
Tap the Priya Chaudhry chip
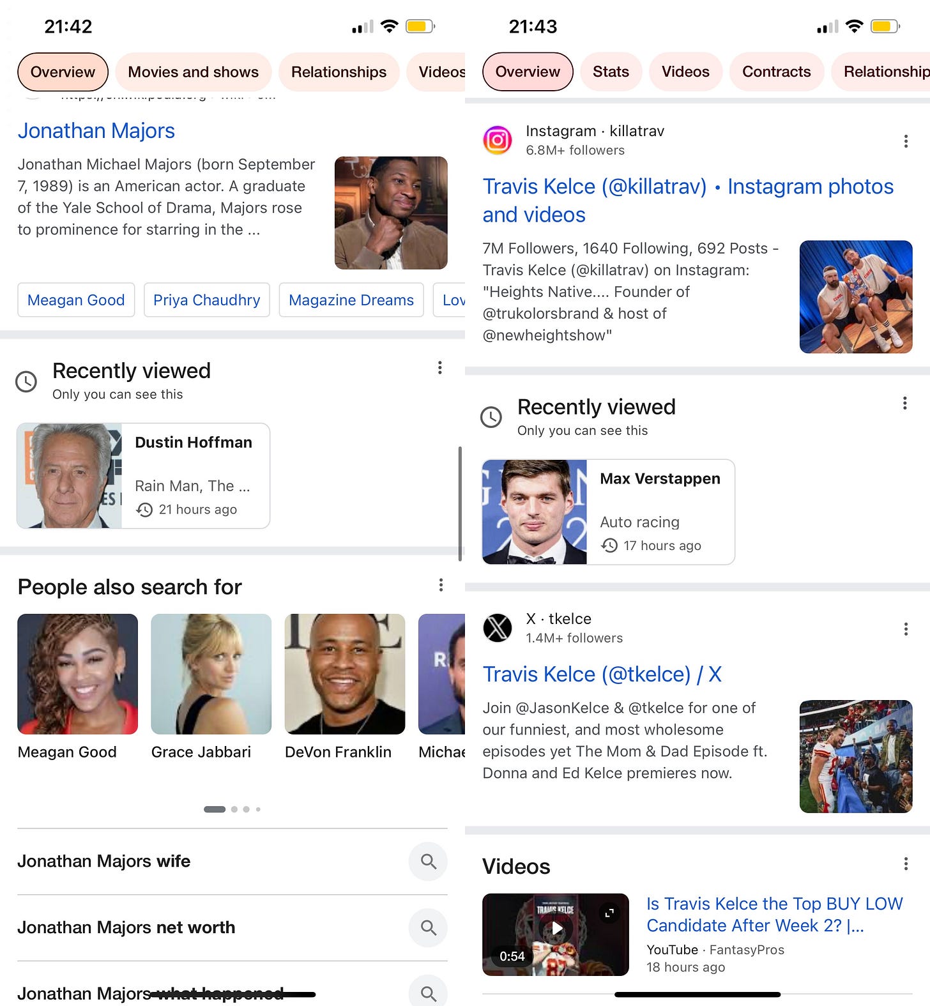(x=207, y=300)
